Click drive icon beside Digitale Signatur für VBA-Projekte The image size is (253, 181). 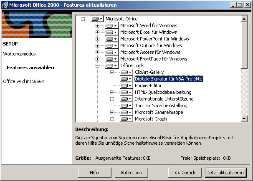(126, 79)
